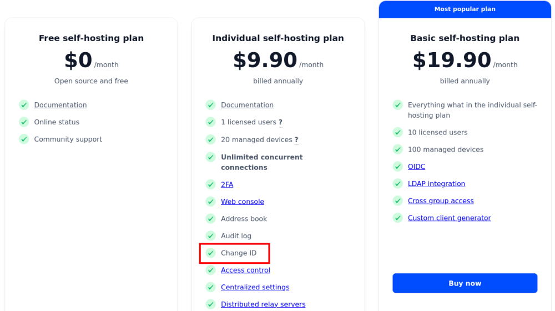Click the checkmark next to 100 managed devices
The image size is (555, 311).
point(397,149)
